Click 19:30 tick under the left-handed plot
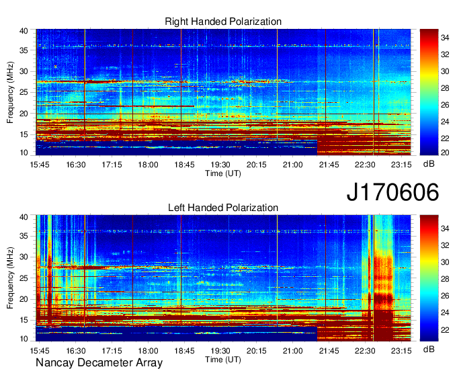Viewport: 457px width, 371px height. [220, 350]
